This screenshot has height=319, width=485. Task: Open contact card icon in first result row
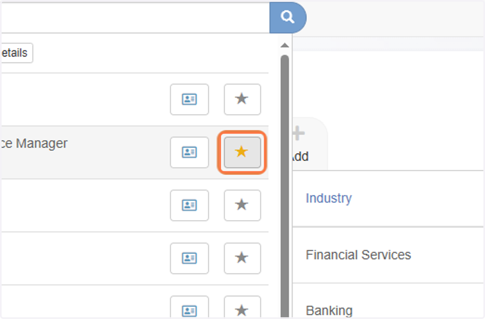[x=189, y=99]
